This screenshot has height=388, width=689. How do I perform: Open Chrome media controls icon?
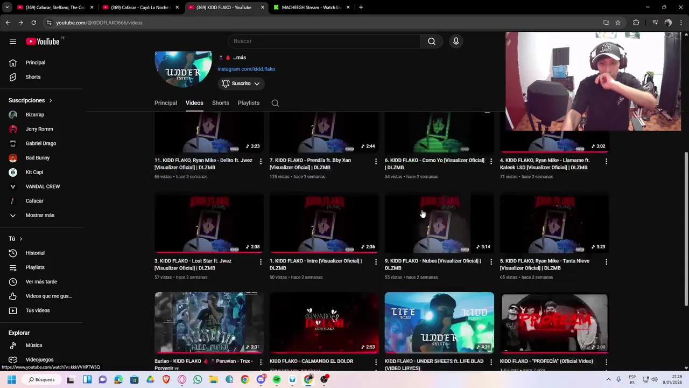(x=655, y=23)
